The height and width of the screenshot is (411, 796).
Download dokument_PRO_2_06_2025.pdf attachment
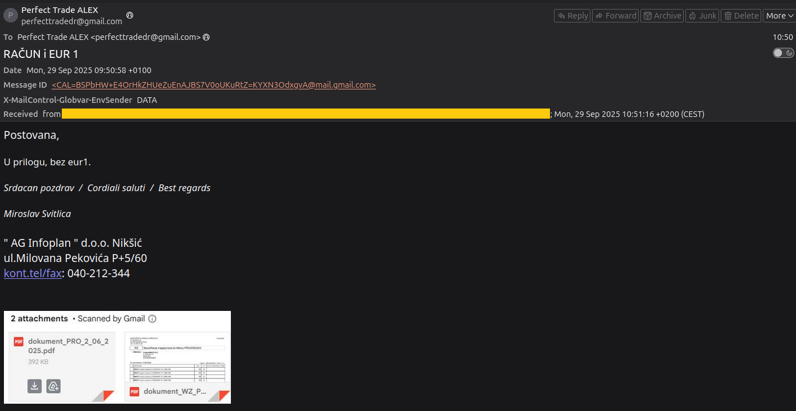(35, 386)
